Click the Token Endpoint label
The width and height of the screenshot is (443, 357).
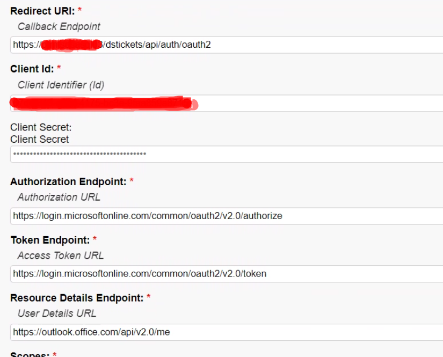coord(50,240)
